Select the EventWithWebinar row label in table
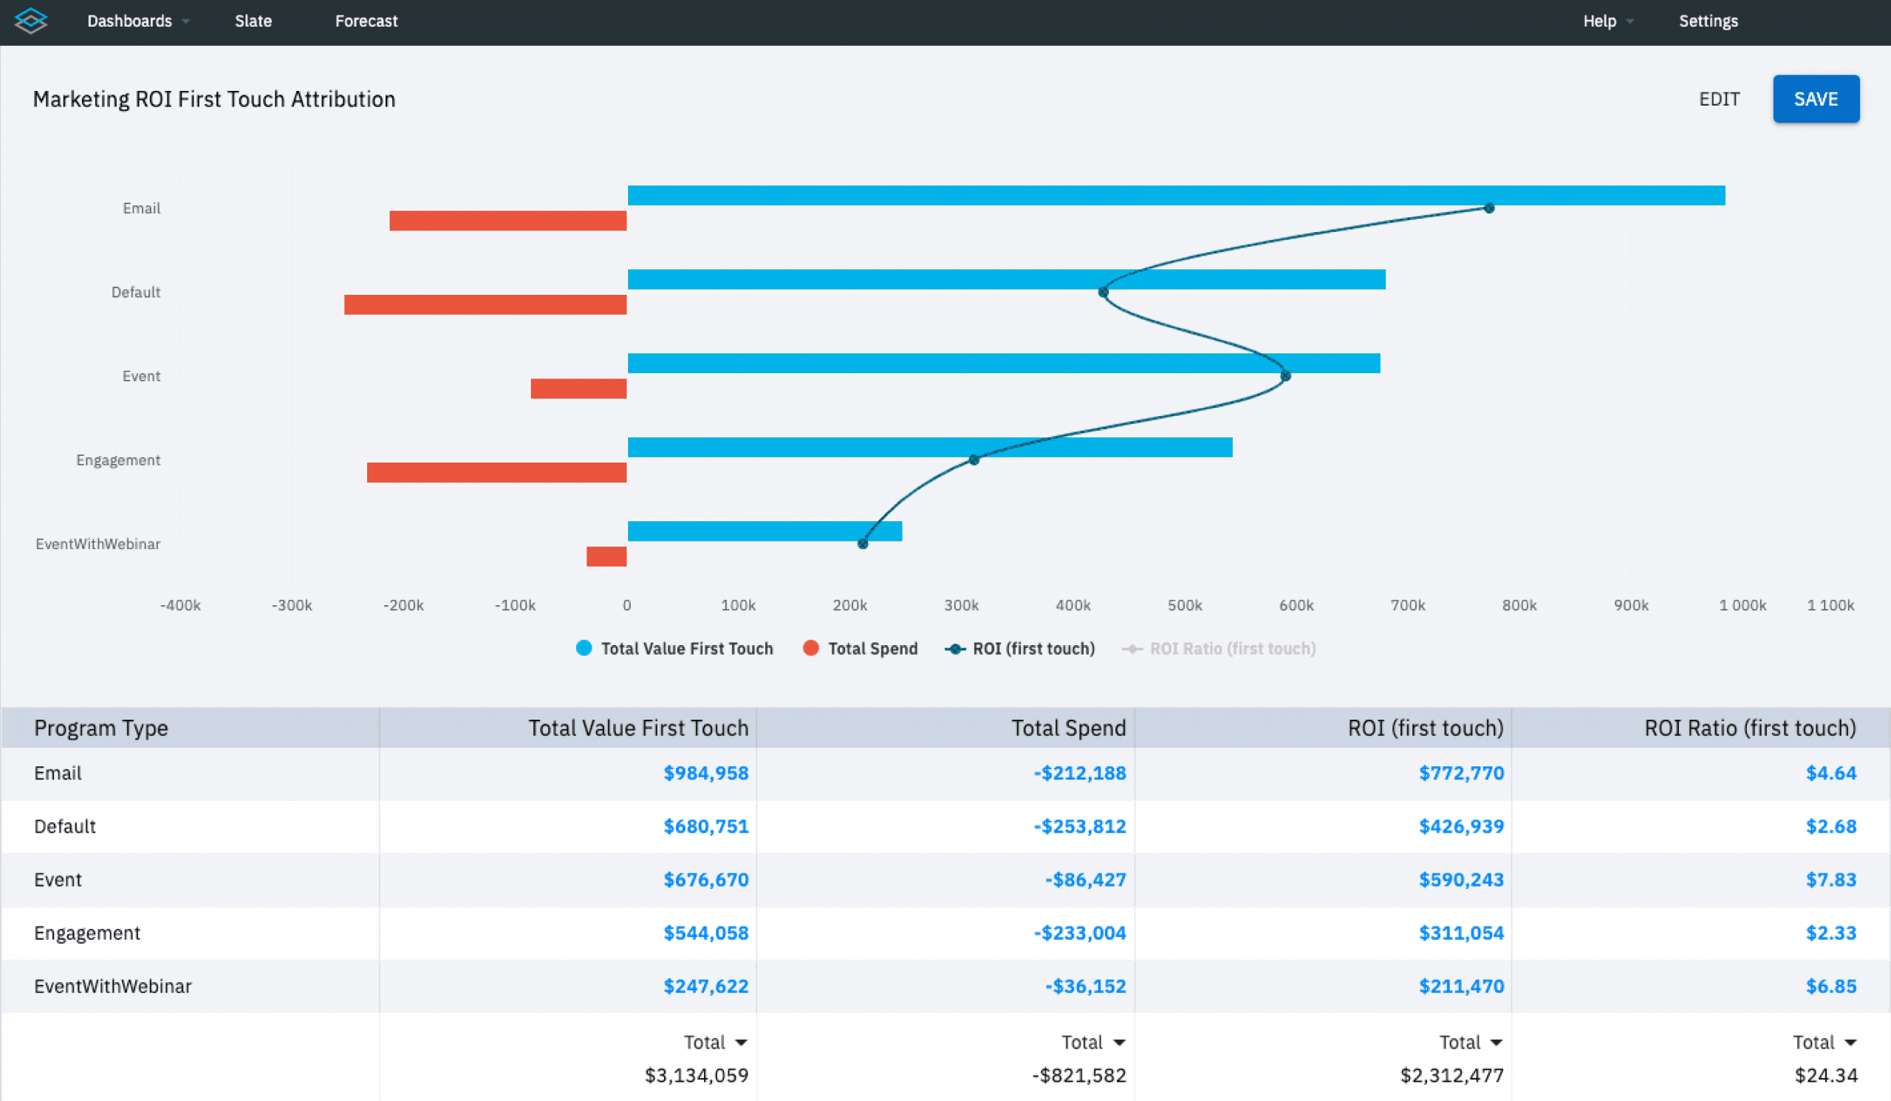 pyautogui.click(x=112, y=986)
